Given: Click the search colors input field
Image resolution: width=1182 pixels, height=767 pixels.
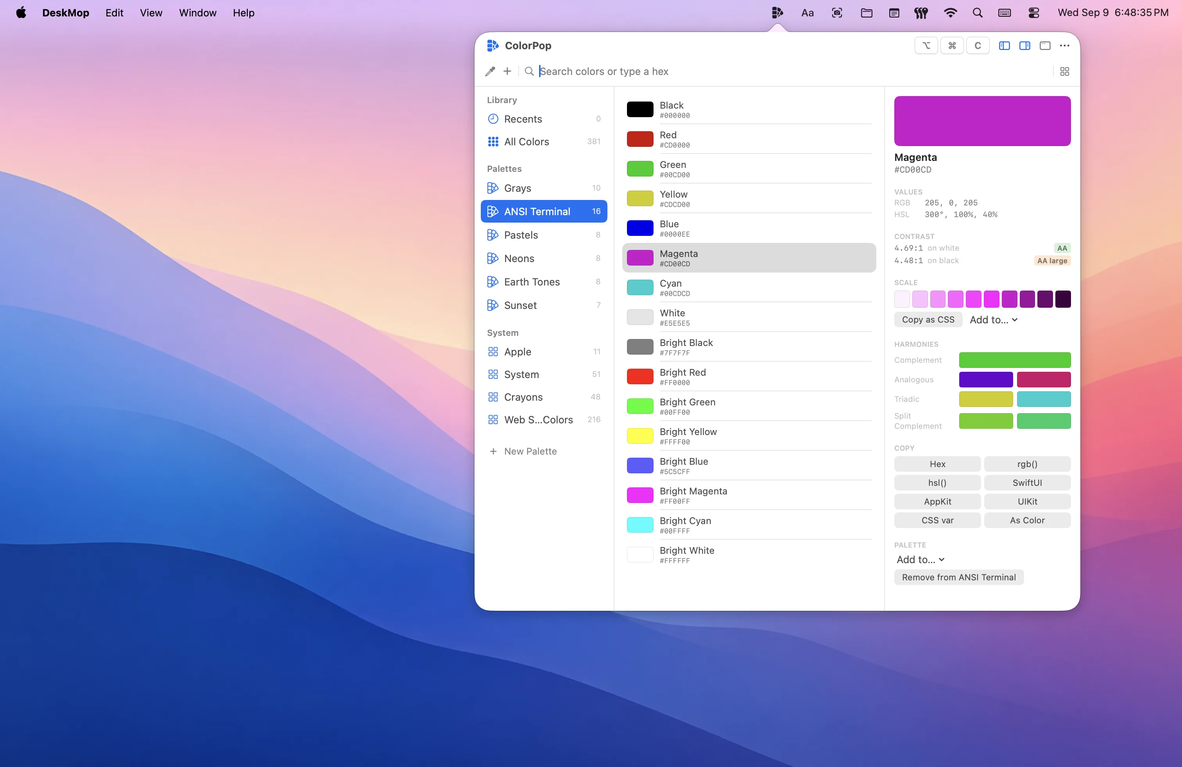Looking at the screenshot, I should [792, 71].
